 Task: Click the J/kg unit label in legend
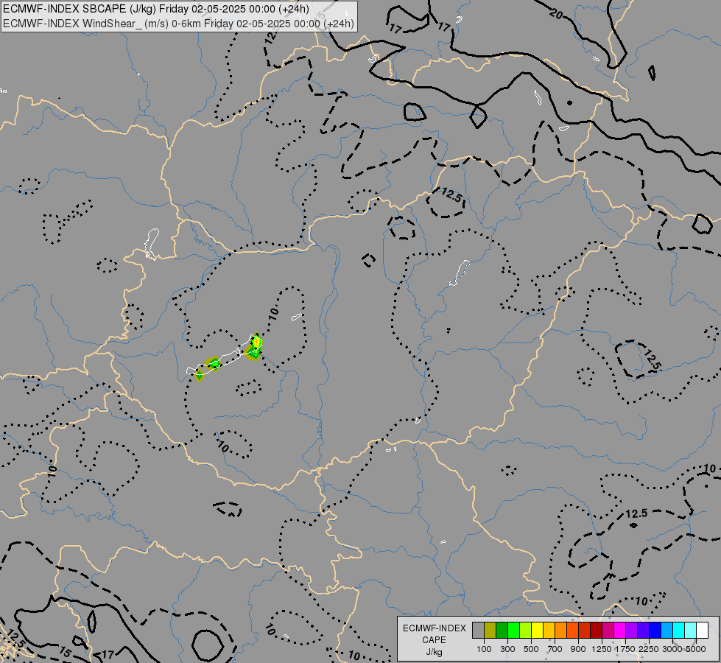coord(434,652)
